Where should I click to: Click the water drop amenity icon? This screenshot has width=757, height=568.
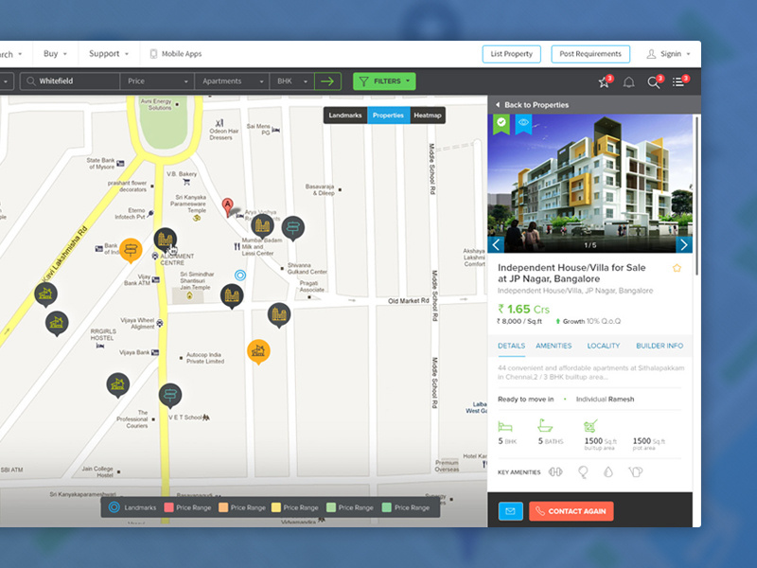click(x=608, y=471)
